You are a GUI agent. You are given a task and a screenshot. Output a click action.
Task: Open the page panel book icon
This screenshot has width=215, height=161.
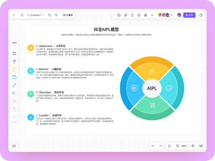[201, 146]
